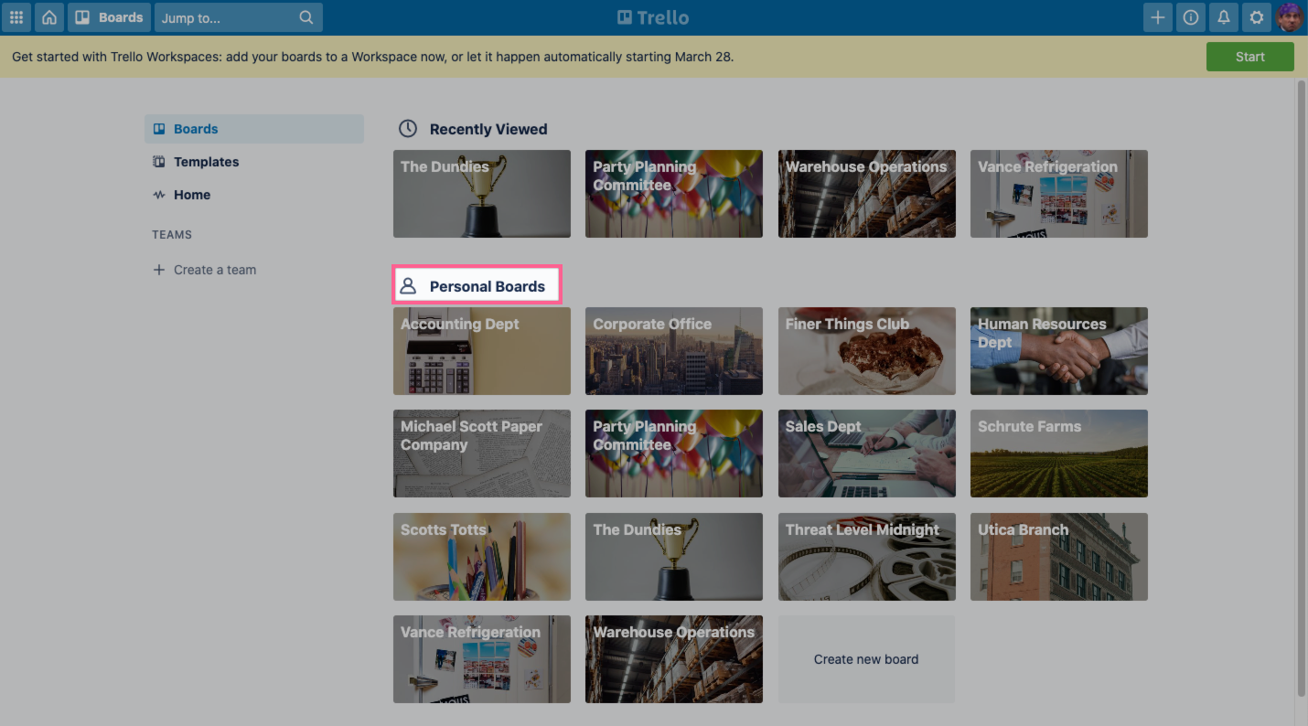
Task: Open the Boards menu in the header
Action: pos(109,16)
